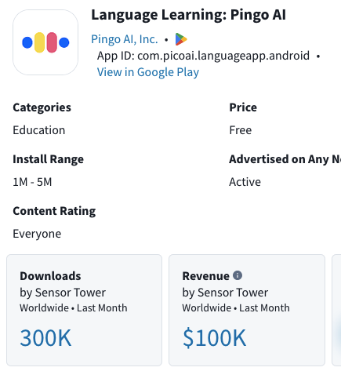Click 'Worldwide • Last Month' in the Revenue card
This screenshot has width=341, height=371.
(236, 307)
